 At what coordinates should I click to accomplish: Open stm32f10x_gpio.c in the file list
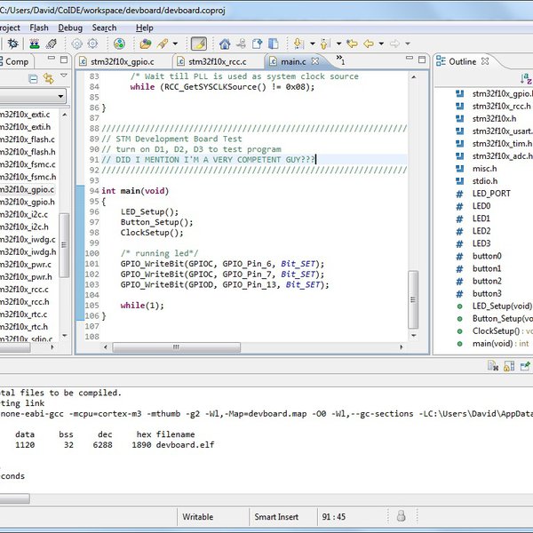click(27, 189)
